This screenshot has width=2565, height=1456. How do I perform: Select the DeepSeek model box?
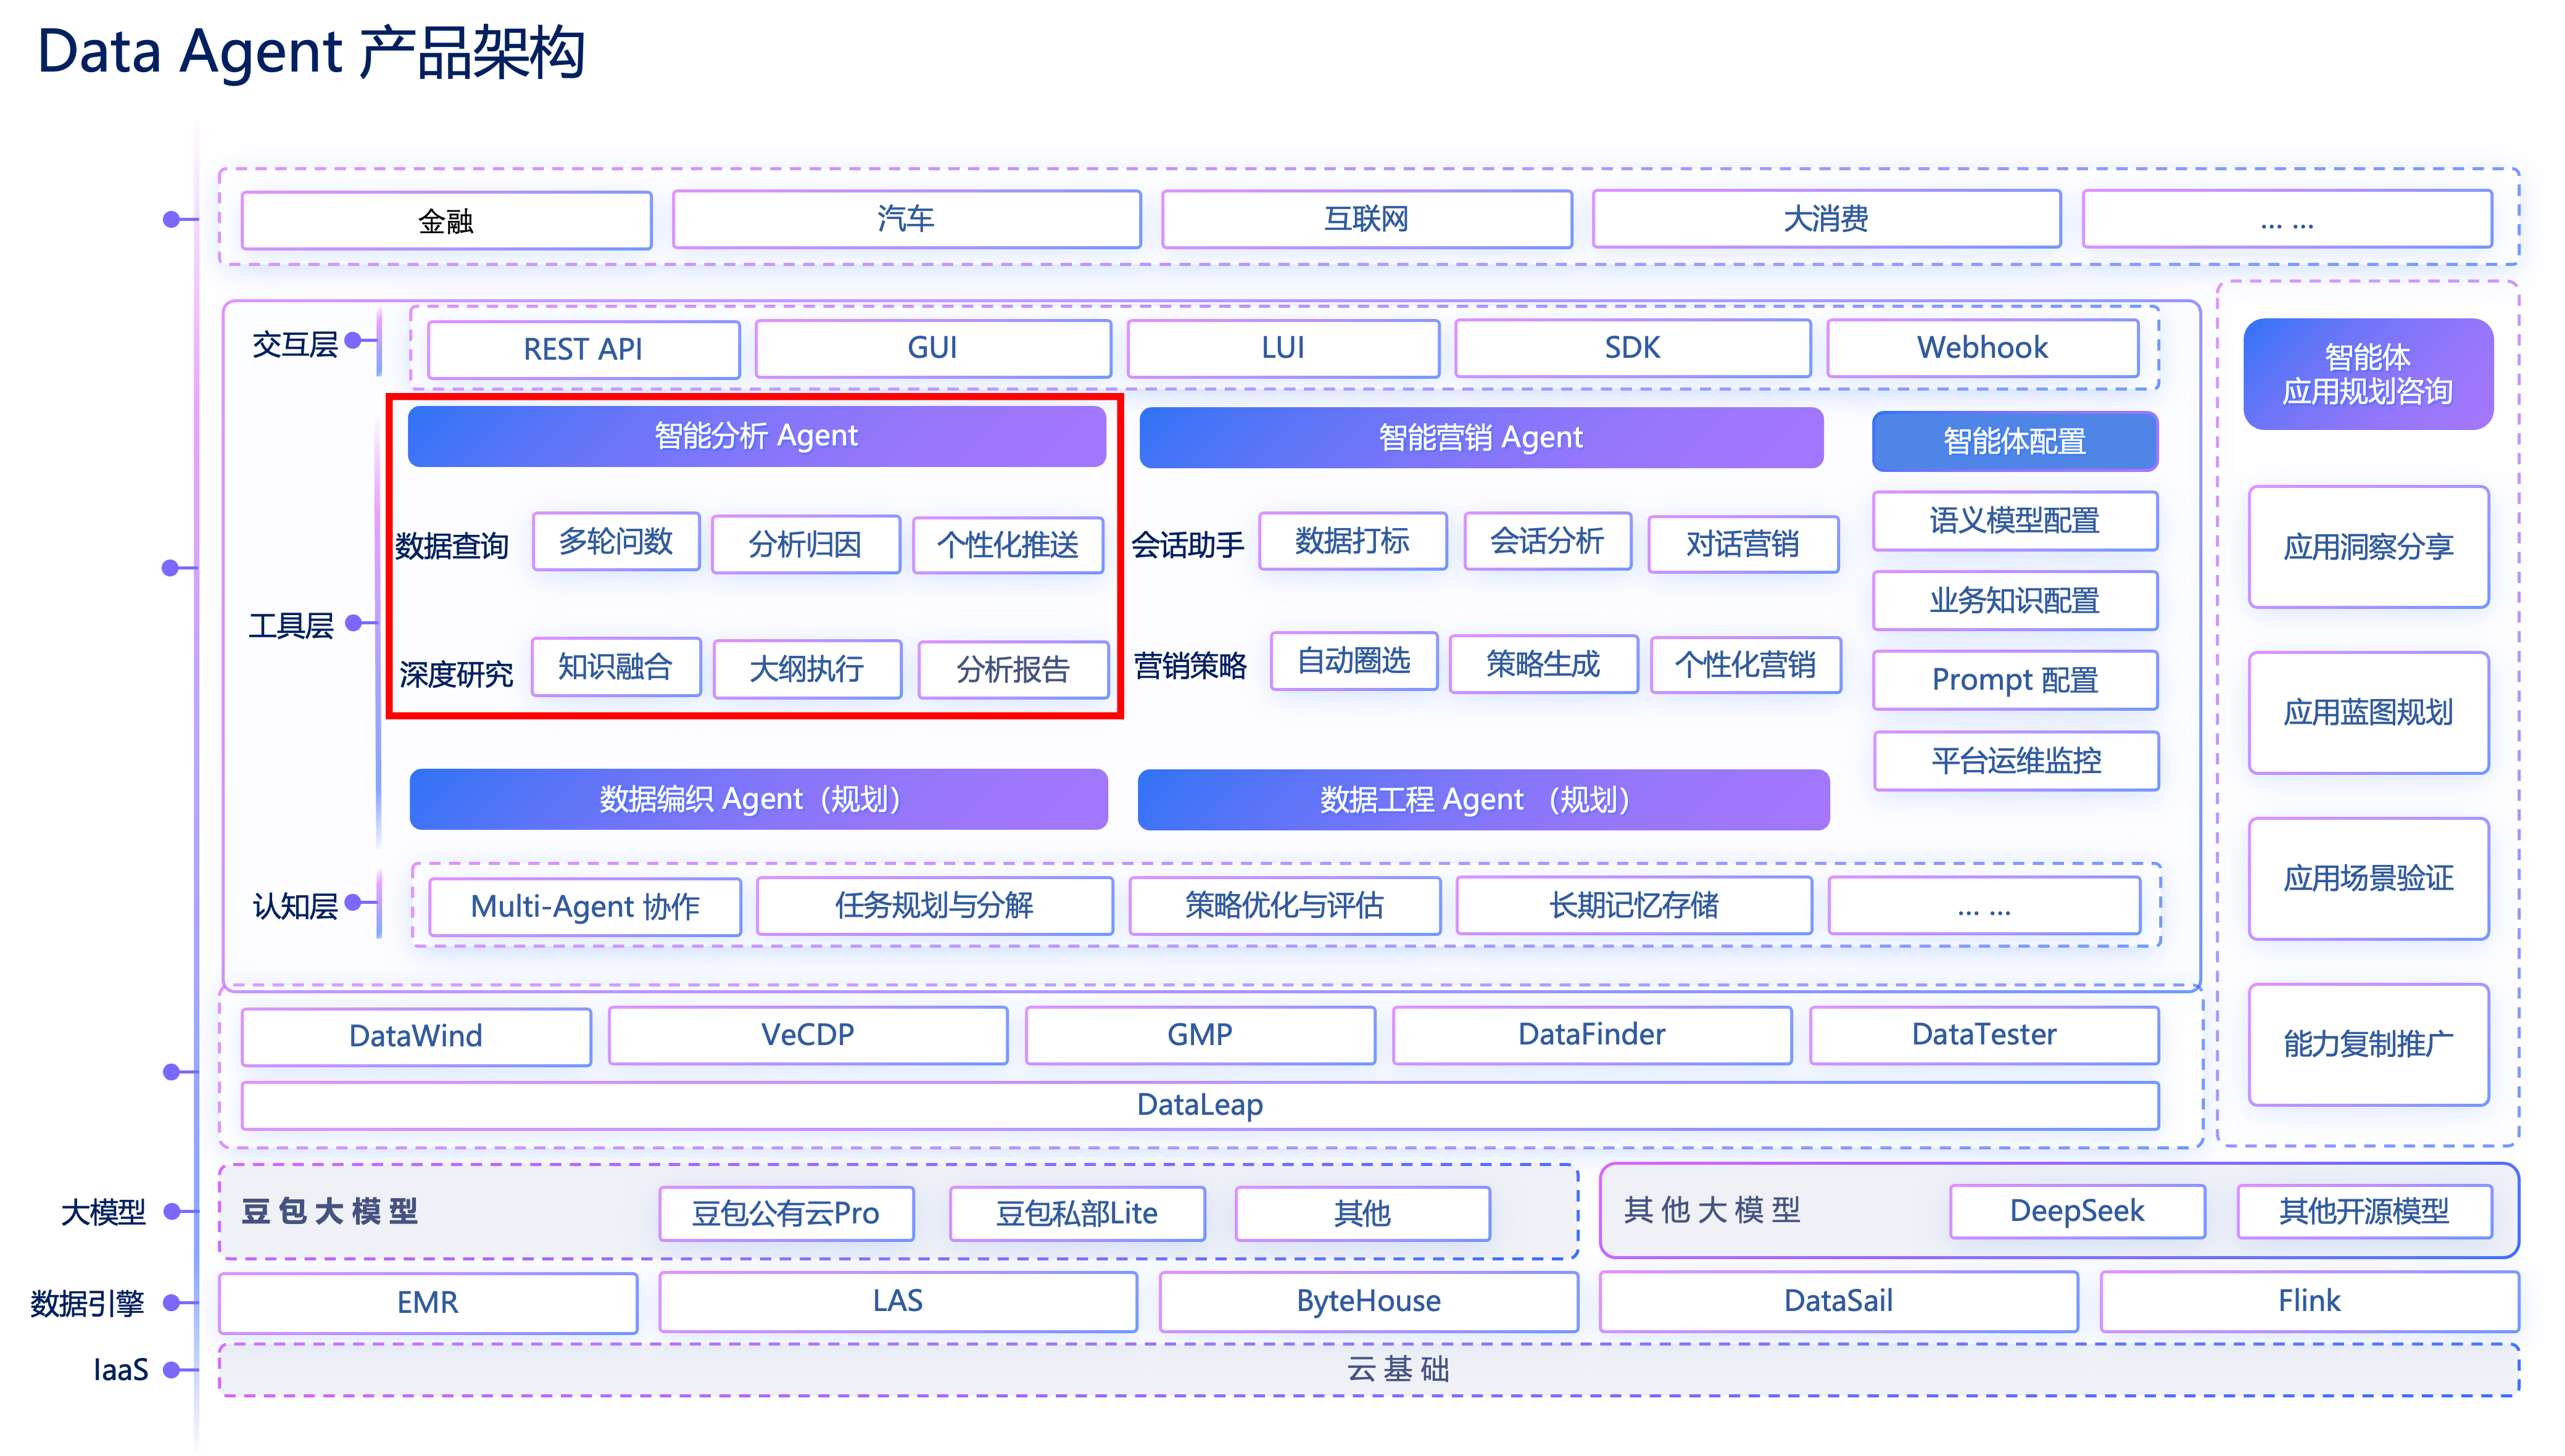(x=2077, y=1211)
